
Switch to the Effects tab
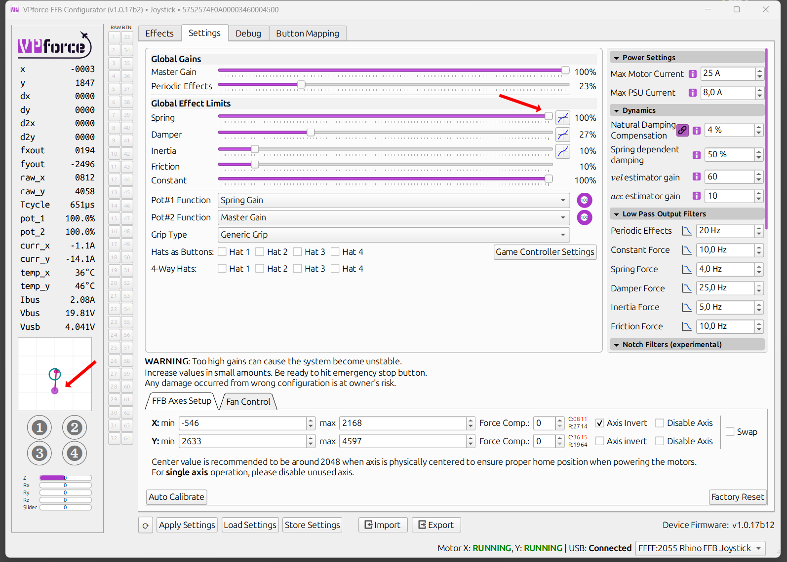tap(159, 34)
